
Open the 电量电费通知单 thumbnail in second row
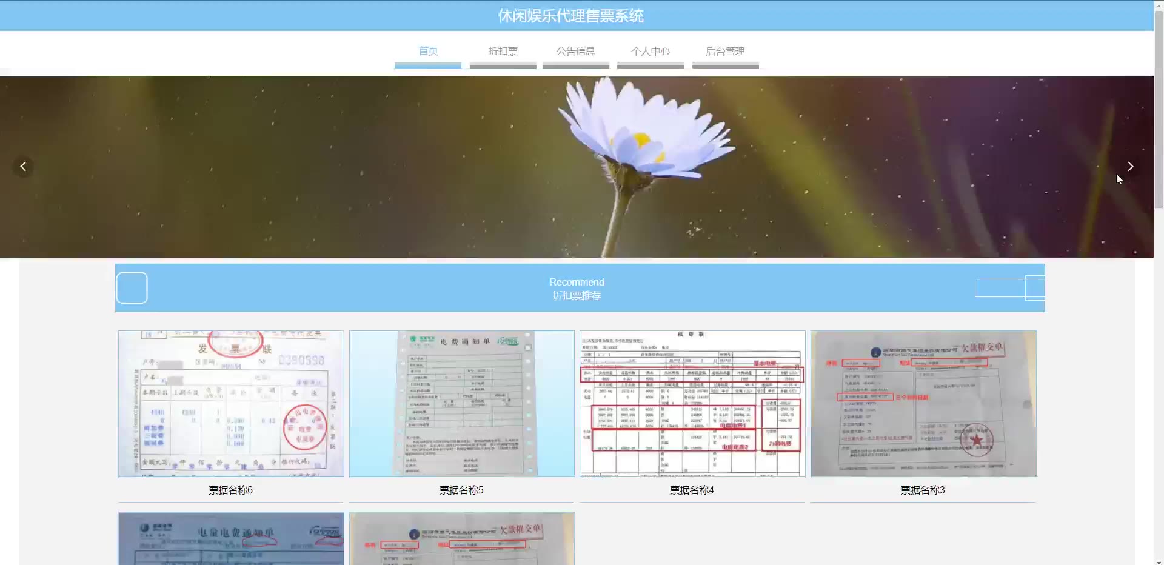click(x=231, y=539)
